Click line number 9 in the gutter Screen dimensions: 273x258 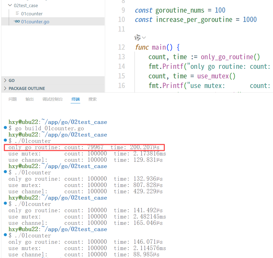coord(123,10)
